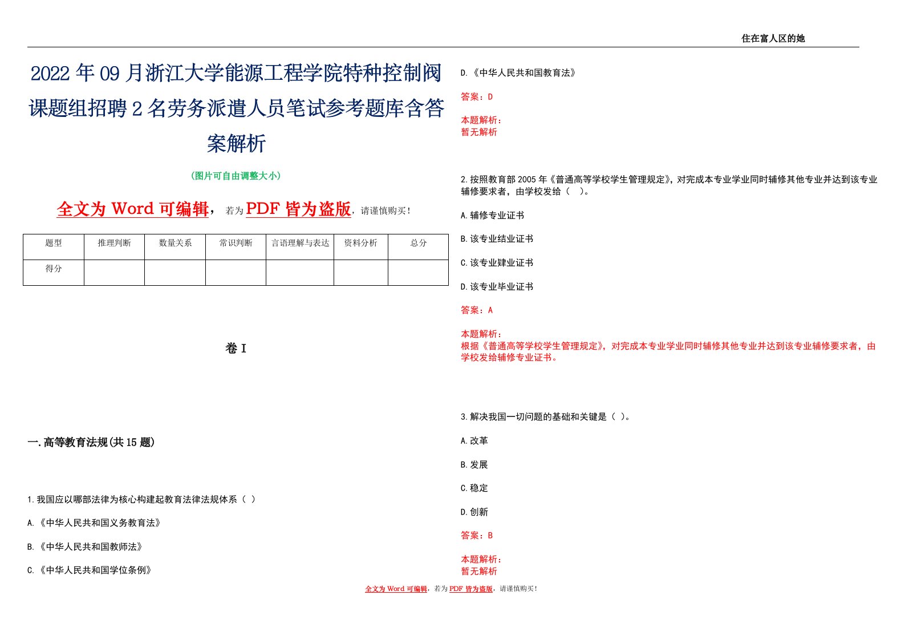Click the red answer line 答案：D
Image resolution: width=905 pixels, height=640 pixels.
[x=477, y=97]
